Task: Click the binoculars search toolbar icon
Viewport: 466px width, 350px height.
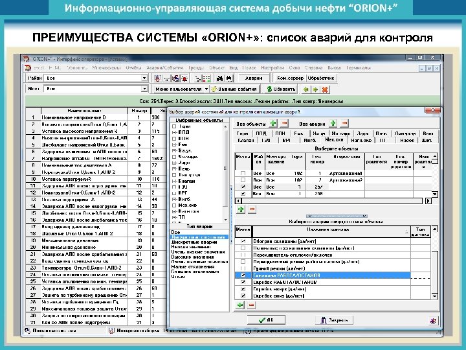Action: (x=220, y=78)
